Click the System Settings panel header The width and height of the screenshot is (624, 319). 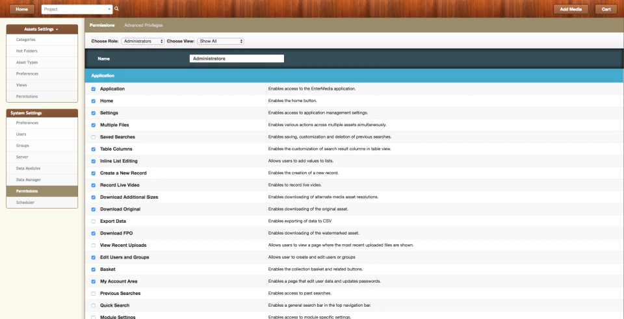pyautogui.click(x=42, y=113)
